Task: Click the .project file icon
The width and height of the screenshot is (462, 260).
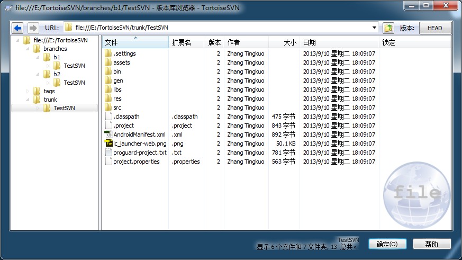Action: tap(108, 125)
